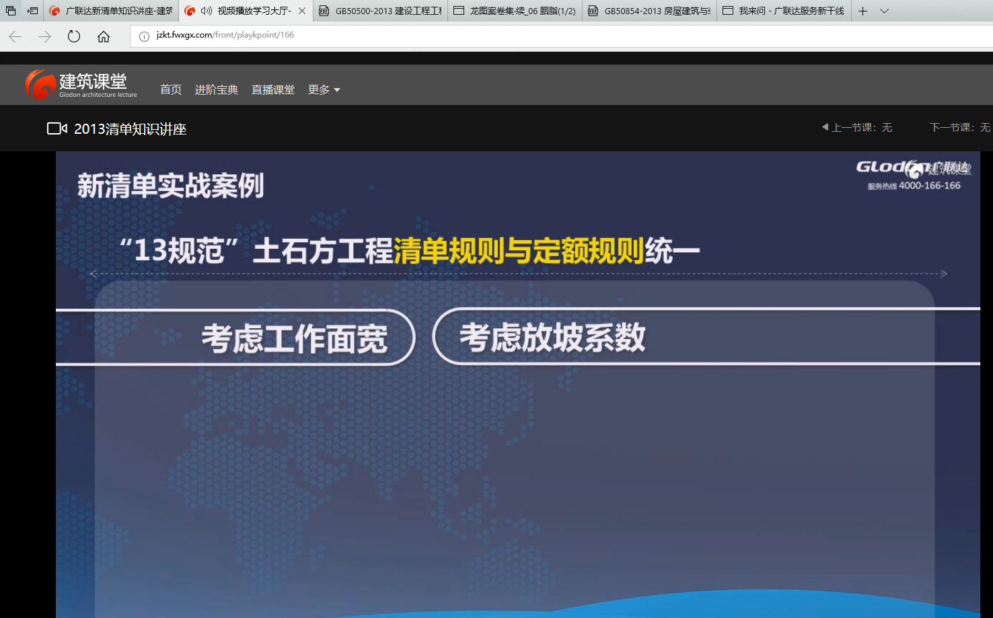Viewport: 993px width, 618px height.
Task: Close the 视频播放学习大厅 tab
Action: tap(302, 11)
